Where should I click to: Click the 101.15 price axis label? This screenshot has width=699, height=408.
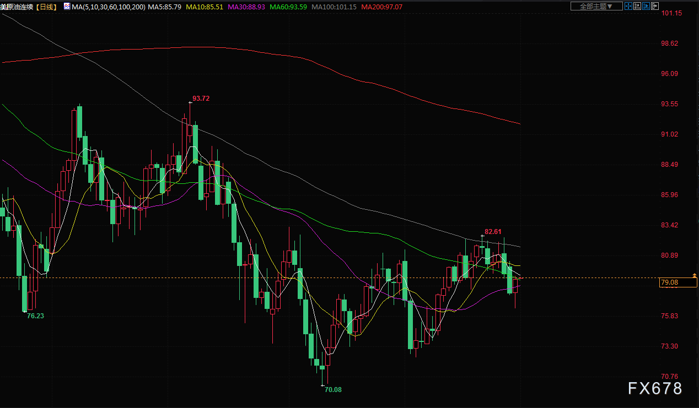click(x=673, y=13)
